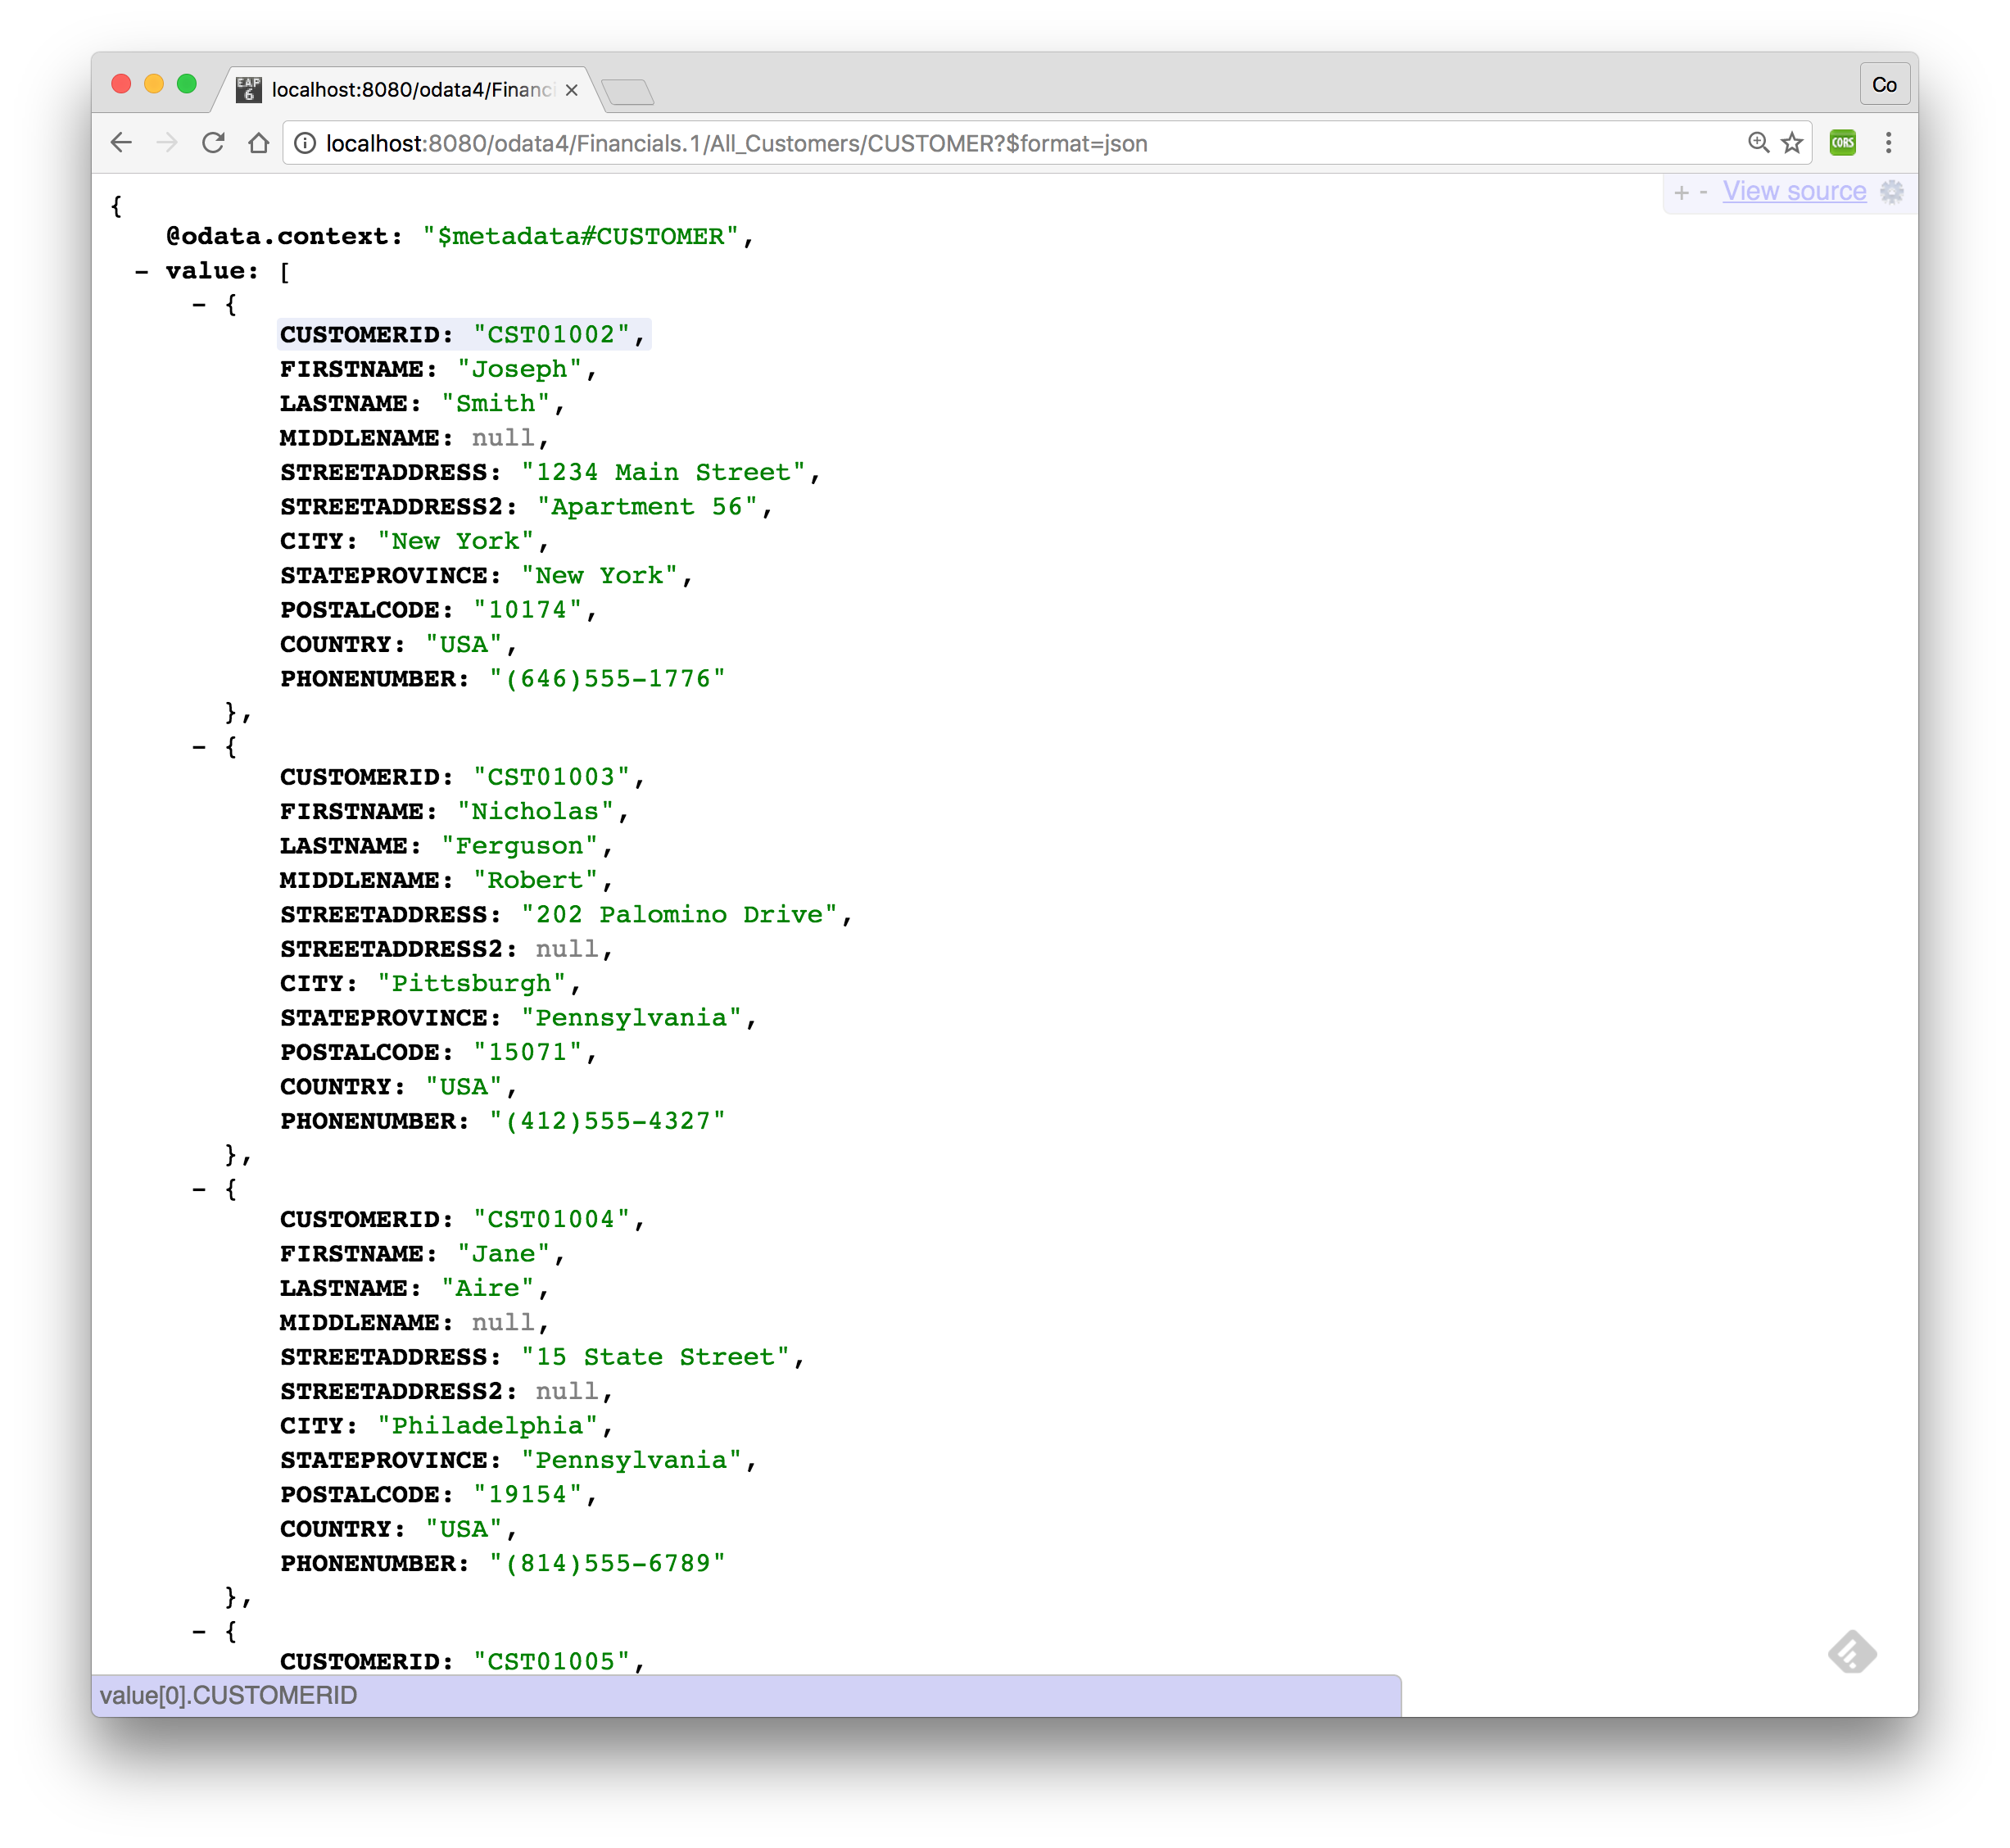This screenshot has width=2010, height=1848.
Task: Collapse the value array node
Action: pyautogui.click(x=140, y=270)
